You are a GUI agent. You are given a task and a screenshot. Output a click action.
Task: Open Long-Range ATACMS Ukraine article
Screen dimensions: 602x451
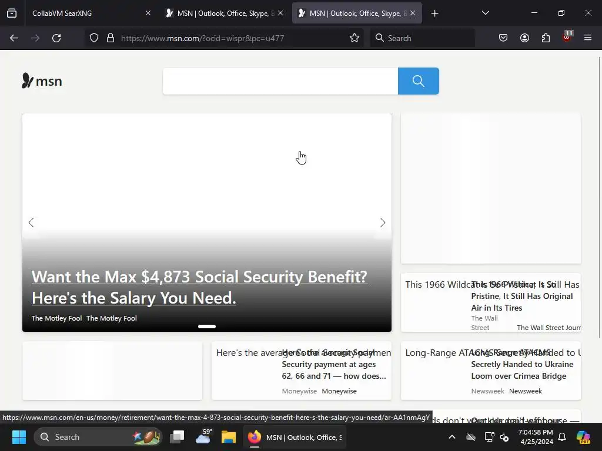pyautogui.click(x=522, y=364)
